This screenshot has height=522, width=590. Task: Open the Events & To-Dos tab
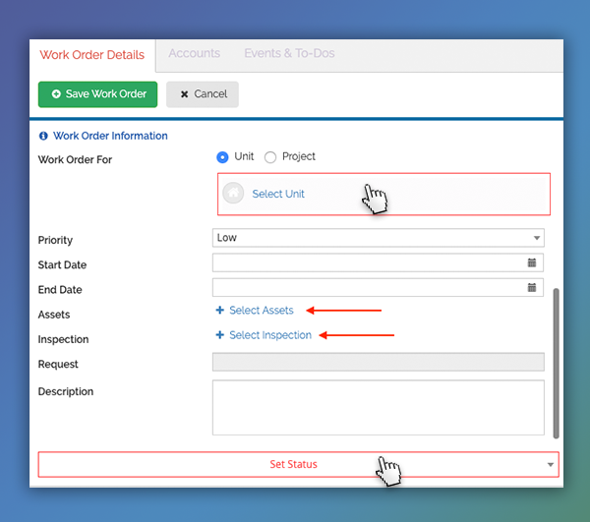tap(289, 53)
